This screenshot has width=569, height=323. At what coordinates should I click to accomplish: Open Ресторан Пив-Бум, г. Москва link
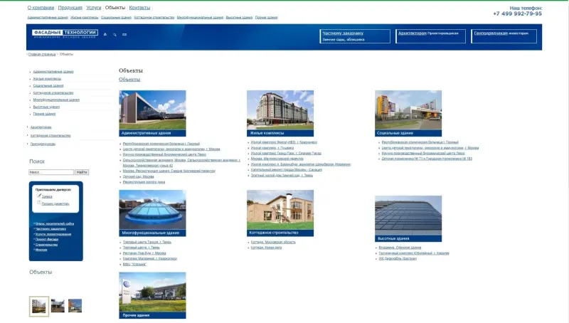pyautogui.click(x=144, y=253)
